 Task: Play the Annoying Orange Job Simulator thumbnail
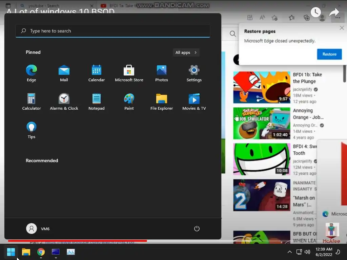click(x=262, y=123)
